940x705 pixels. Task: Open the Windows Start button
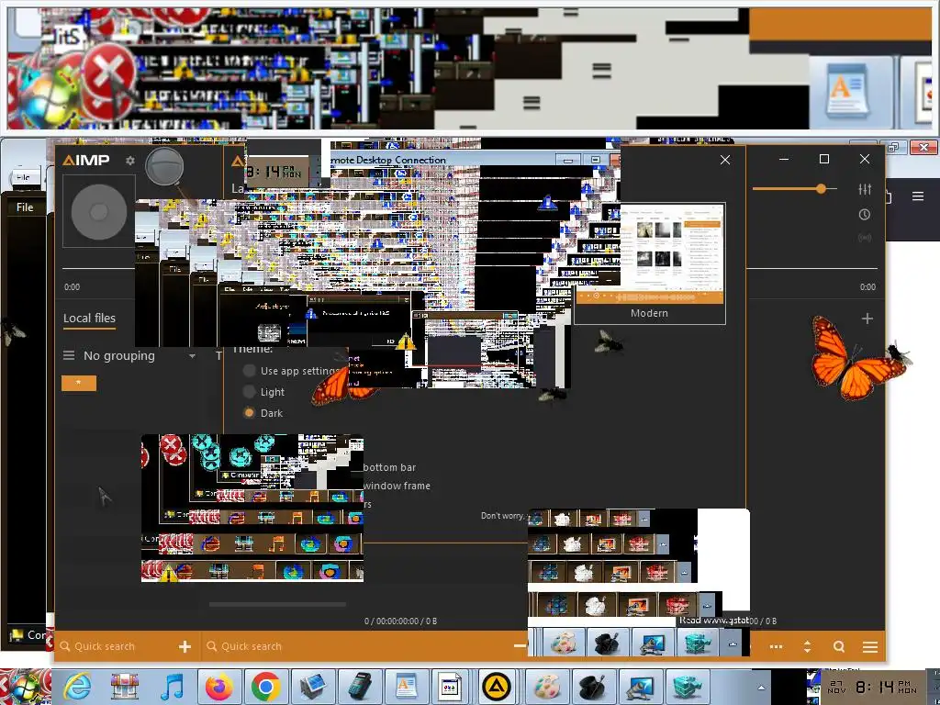point(24,687)
